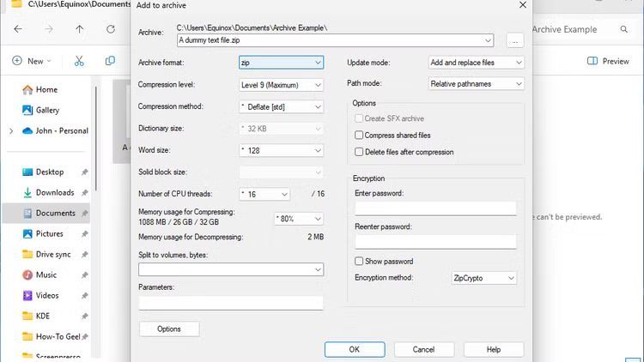Viewport: 644px width, 362px height.
Task: Expand the Compression level dropdown
Action: (281, 84)
